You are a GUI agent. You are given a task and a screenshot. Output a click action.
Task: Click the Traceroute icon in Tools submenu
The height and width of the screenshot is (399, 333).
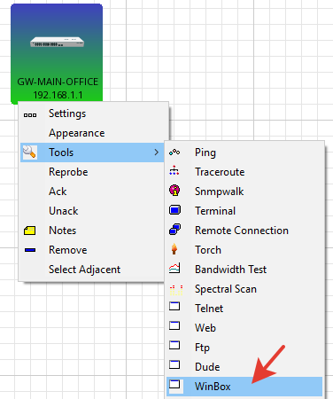(174, 170)
